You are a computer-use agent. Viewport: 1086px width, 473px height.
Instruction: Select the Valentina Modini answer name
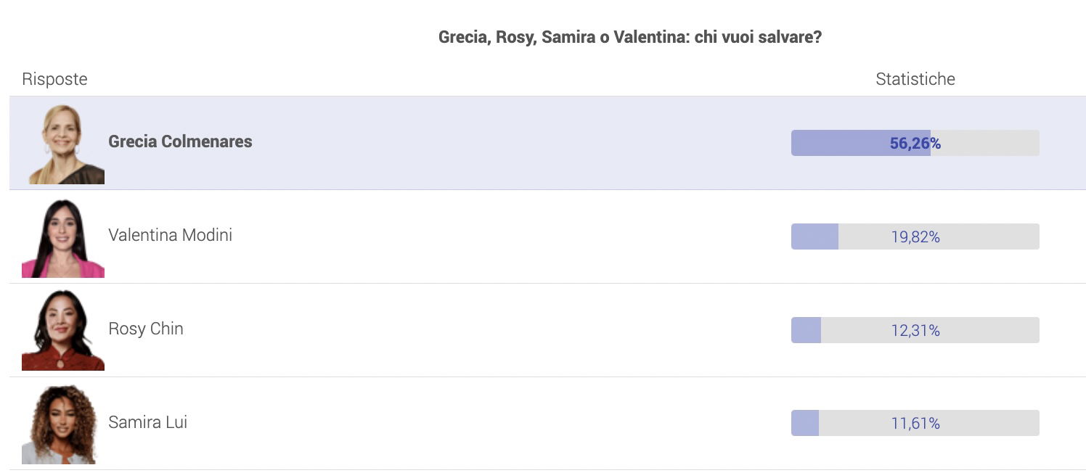coord(170,235)
